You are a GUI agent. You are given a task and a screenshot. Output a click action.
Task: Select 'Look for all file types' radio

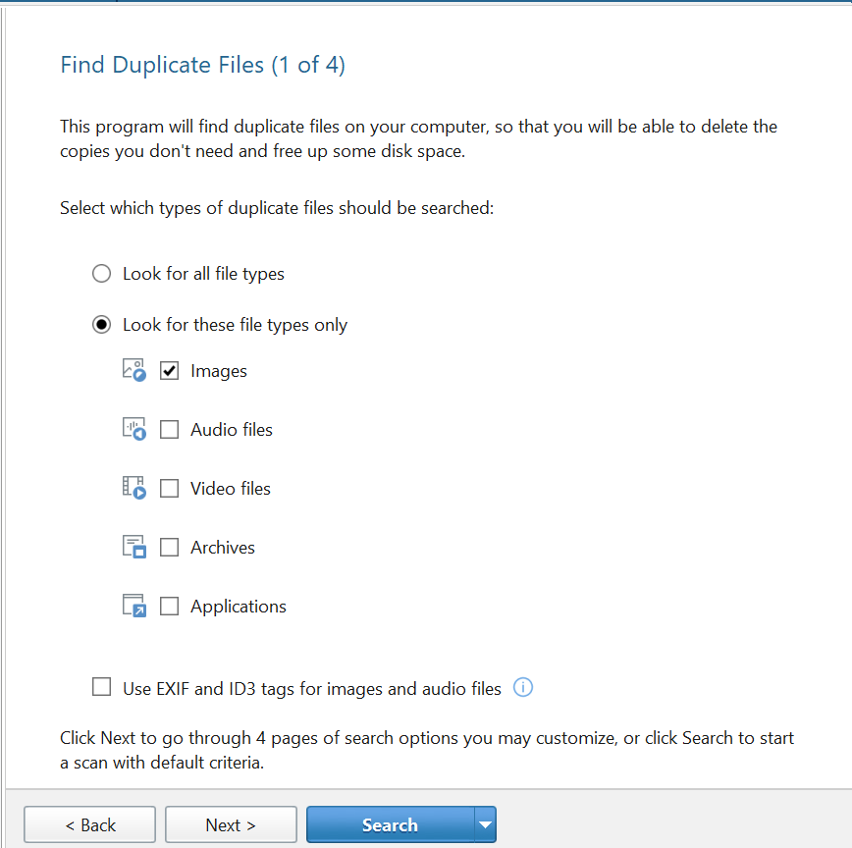pyautogui.click(x=101, y=274)
